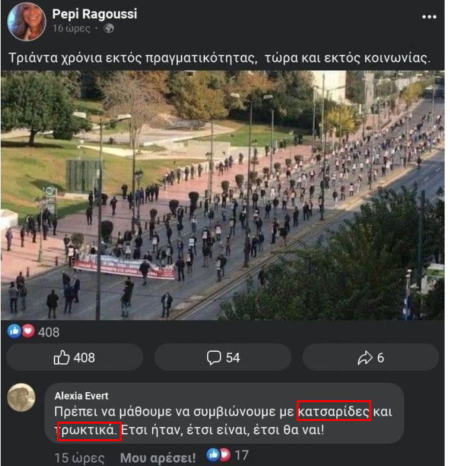
Task: Click the post caption text
Action: (x=220, y=58)
